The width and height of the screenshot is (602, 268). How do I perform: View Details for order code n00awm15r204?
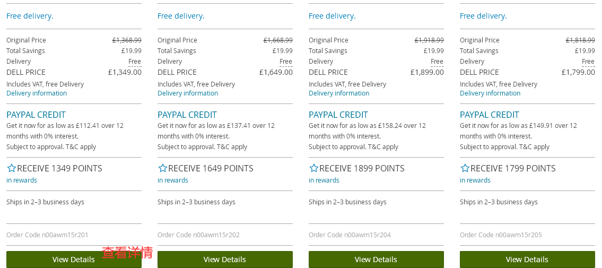376,260
